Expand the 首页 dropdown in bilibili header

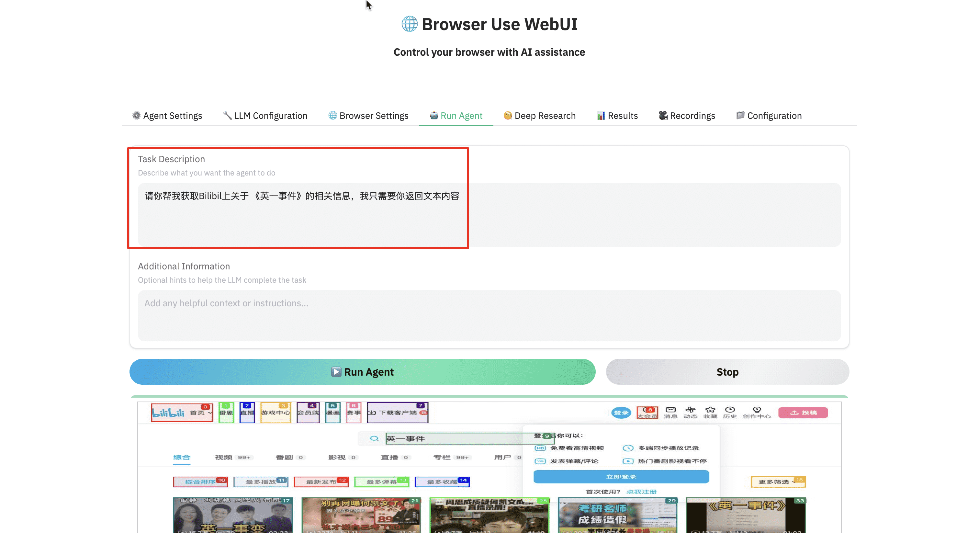[x=201, y=413]
